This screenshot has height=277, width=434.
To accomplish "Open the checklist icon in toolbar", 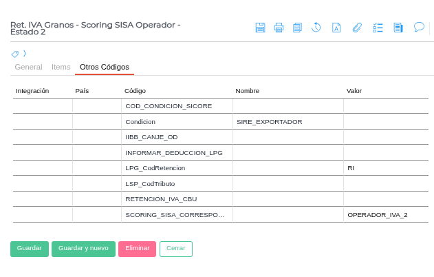I will point(378,28).
